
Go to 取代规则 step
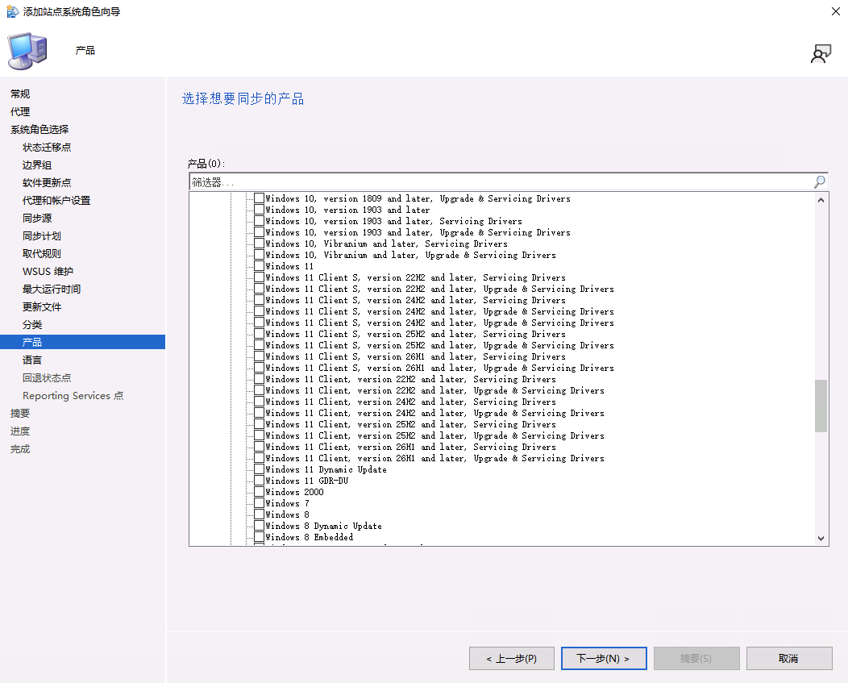coord(42,254)
